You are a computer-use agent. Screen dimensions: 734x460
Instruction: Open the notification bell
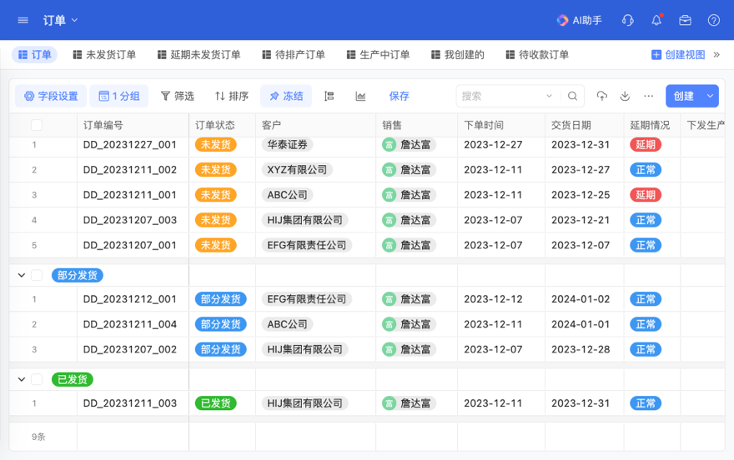656,20
